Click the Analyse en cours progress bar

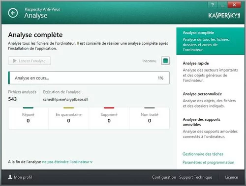(89, 78)
